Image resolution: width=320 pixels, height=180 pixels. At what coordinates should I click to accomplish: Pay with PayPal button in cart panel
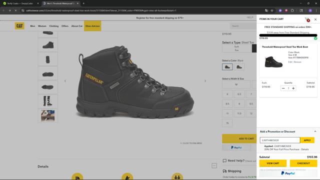pos(288,173)
